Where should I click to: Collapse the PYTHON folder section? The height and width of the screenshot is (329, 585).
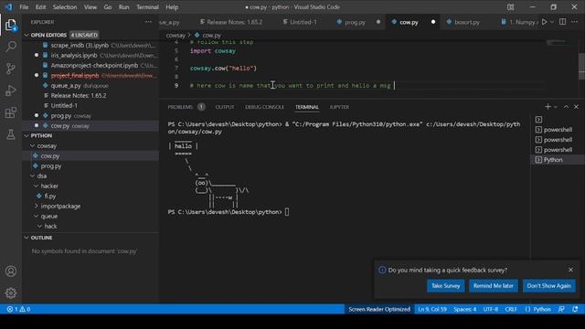[x=27, y=136]
